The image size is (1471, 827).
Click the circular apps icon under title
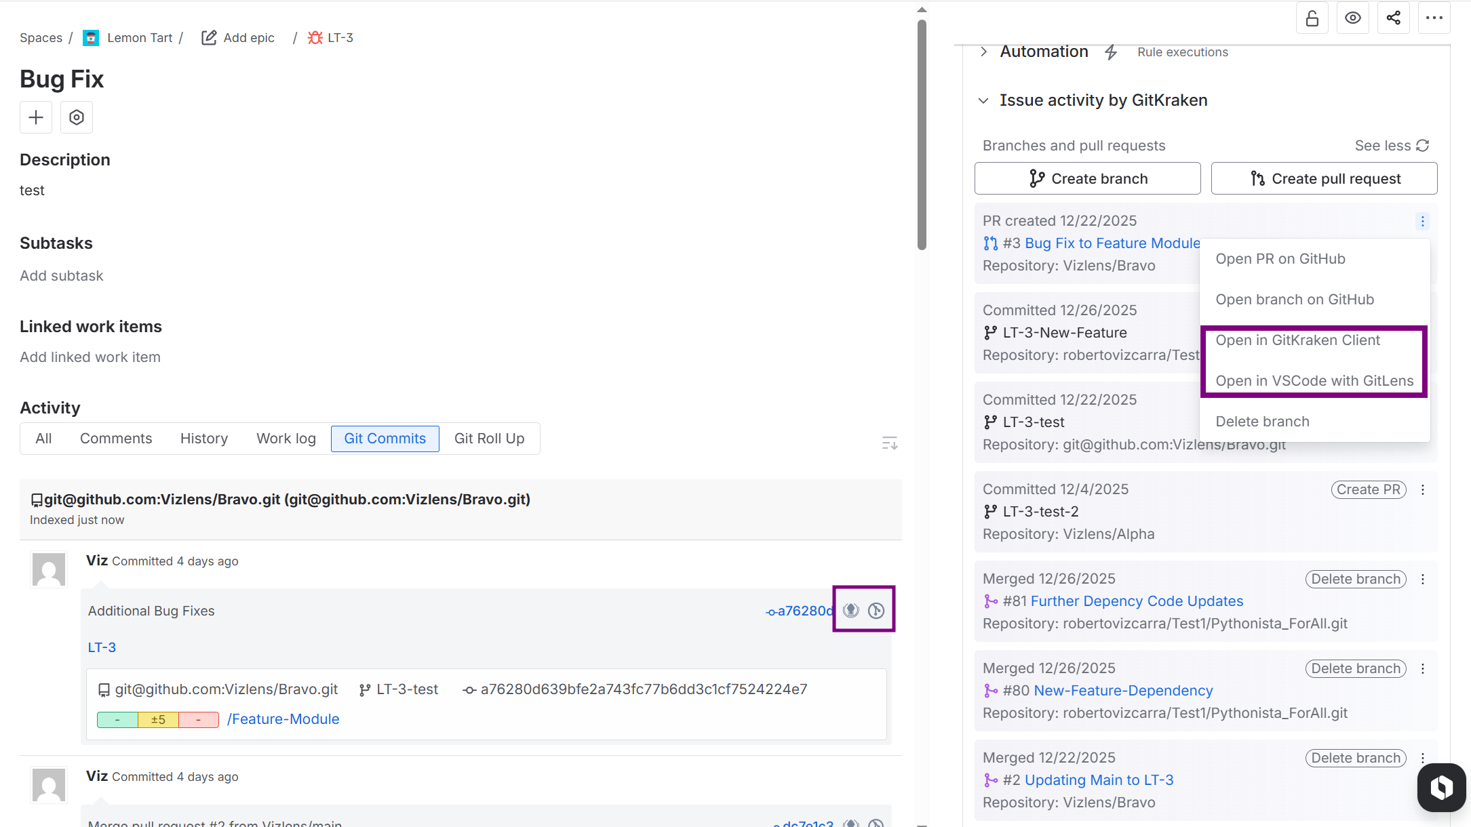tap(77, 117)
